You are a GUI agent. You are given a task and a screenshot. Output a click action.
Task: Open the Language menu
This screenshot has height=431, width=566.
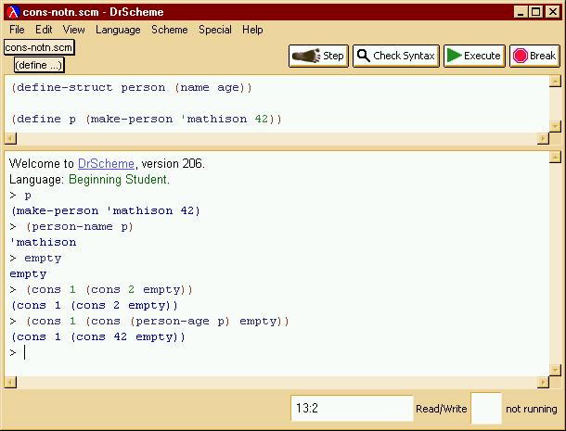118,30
